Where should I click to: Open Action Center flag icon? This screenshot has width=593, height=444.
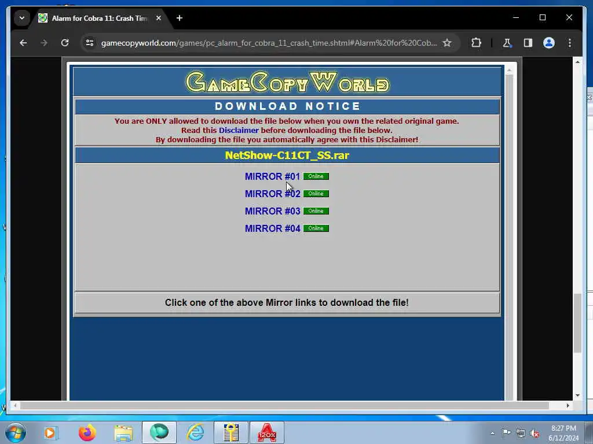(506, 432)
